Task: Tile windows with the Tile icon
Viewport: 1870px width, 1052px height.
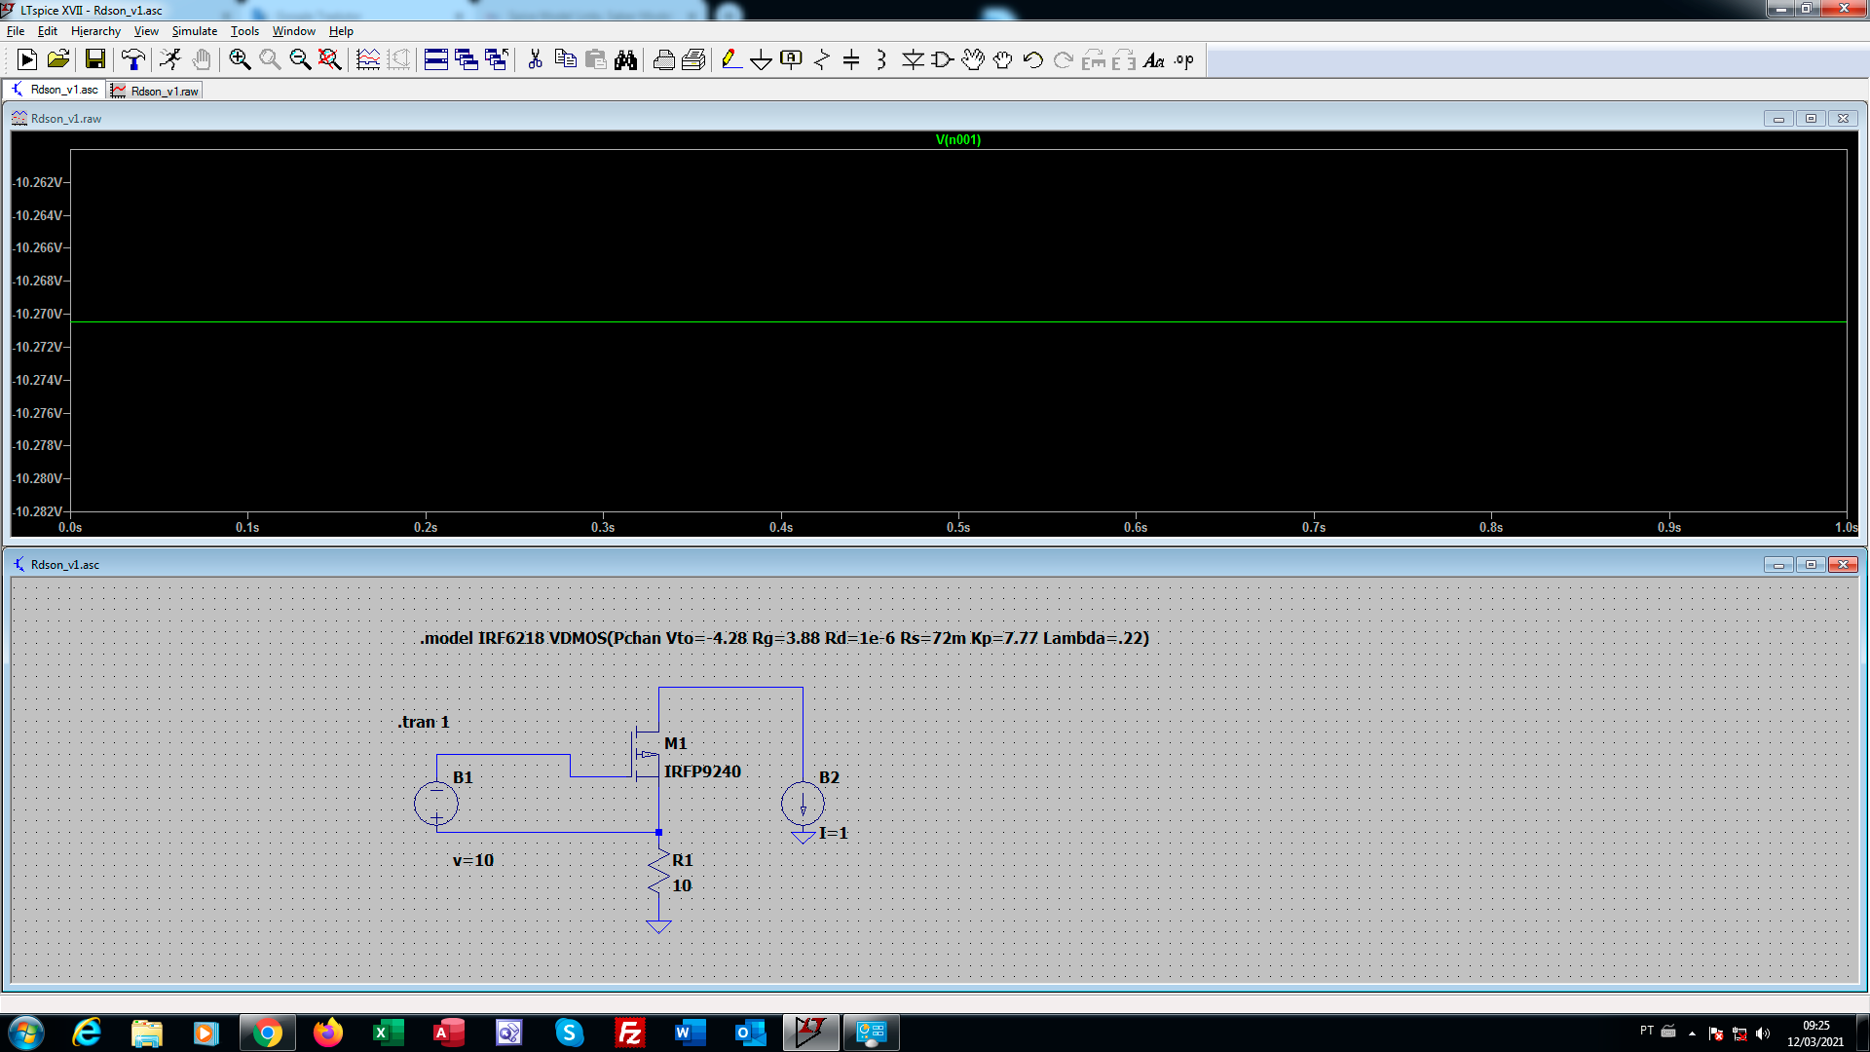Action: 436,60
